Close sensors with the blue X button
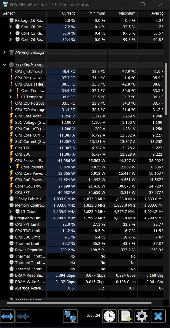Viewport: 170px width, 328px height. point(158,316)
